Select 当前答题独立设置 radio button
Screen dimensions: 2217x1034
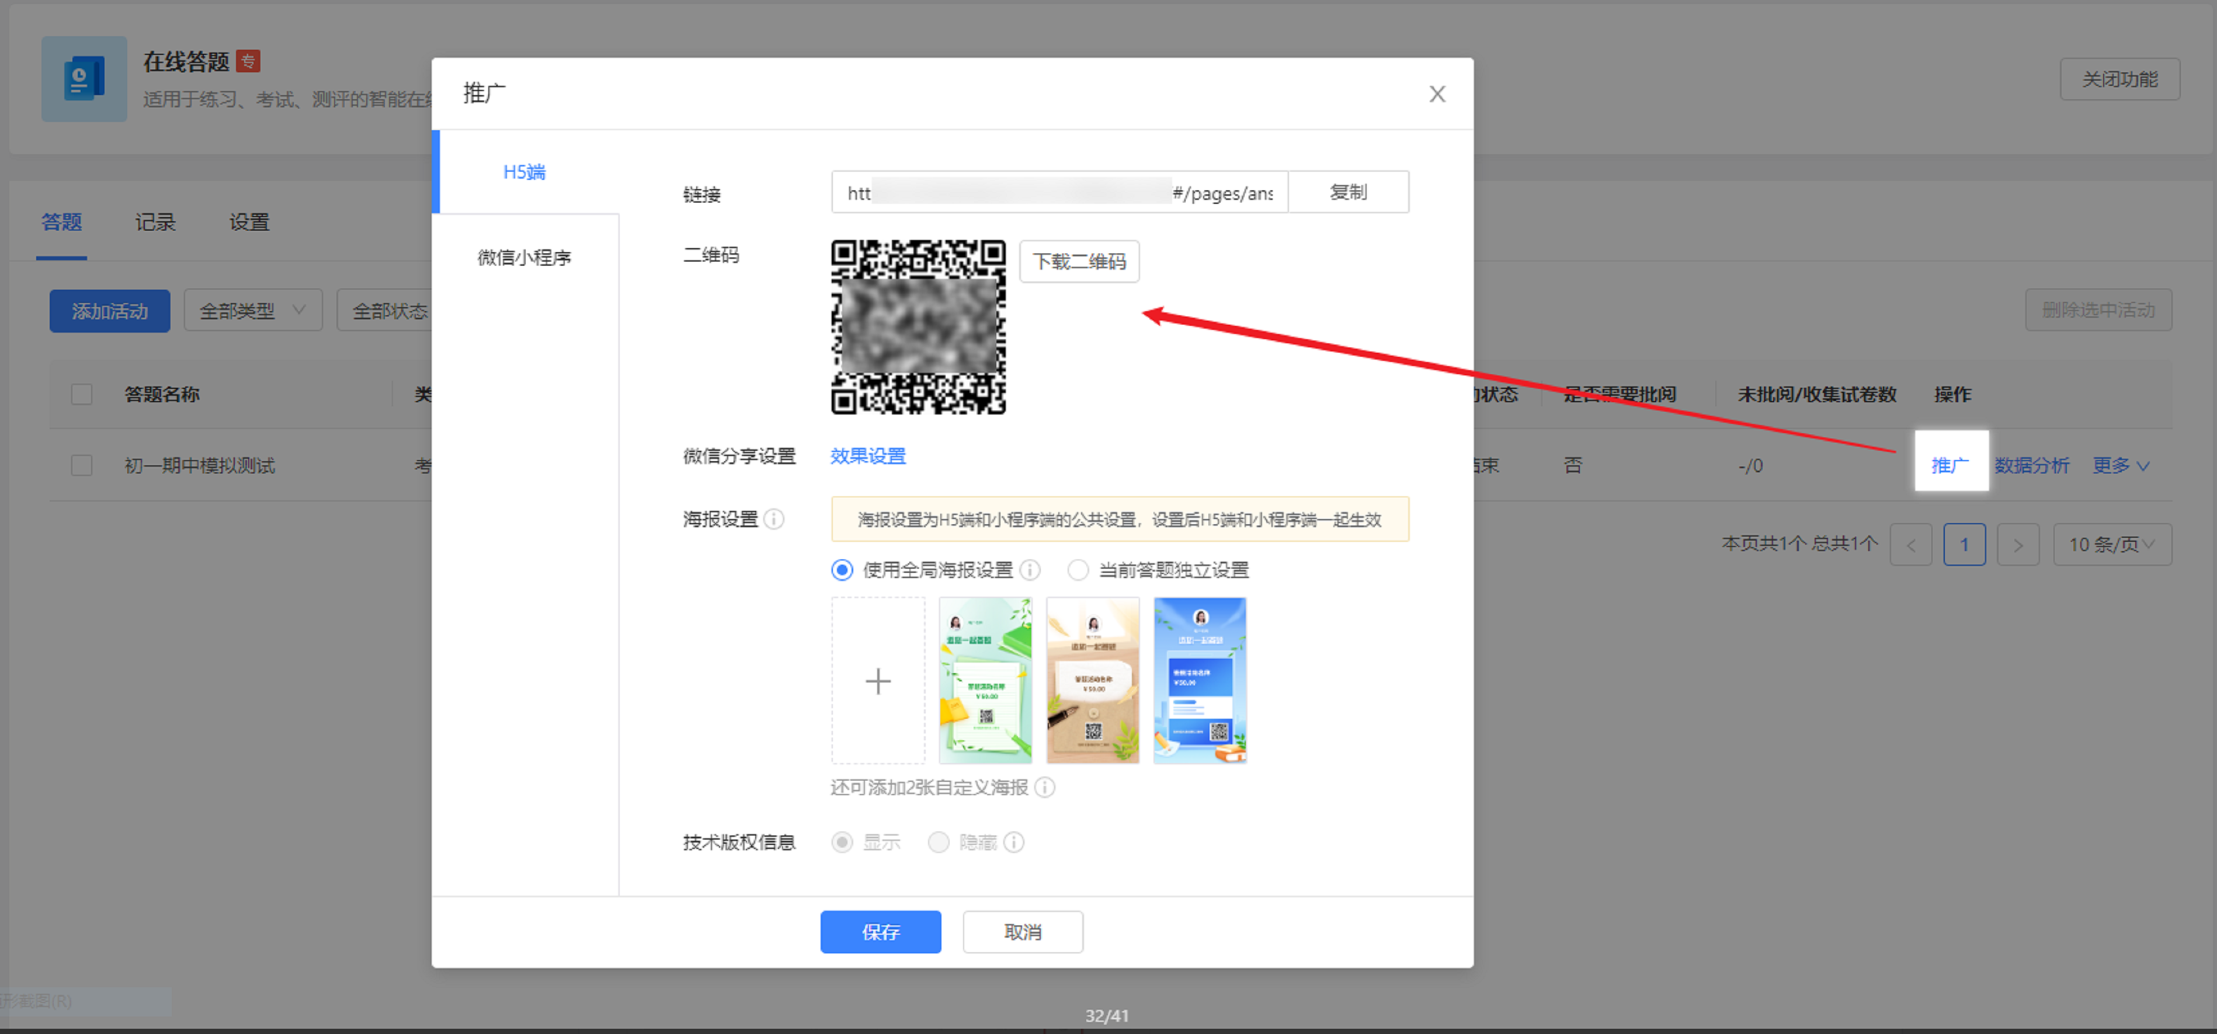[1078, 569]
